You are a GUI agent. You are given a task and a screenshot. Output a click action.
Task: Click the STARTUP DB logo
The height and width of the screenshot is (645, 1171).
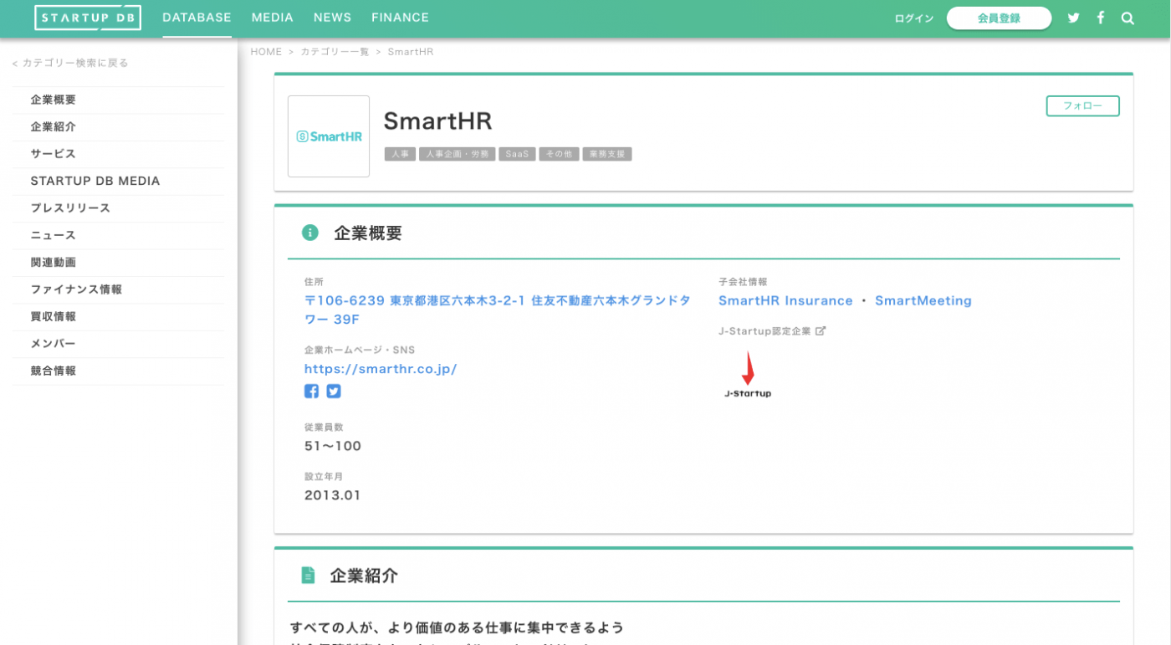click(88, 18)
